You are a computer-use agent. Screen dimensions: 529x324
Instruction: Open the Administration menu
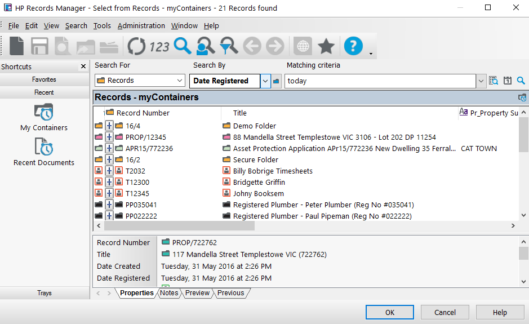click(141, 26)
